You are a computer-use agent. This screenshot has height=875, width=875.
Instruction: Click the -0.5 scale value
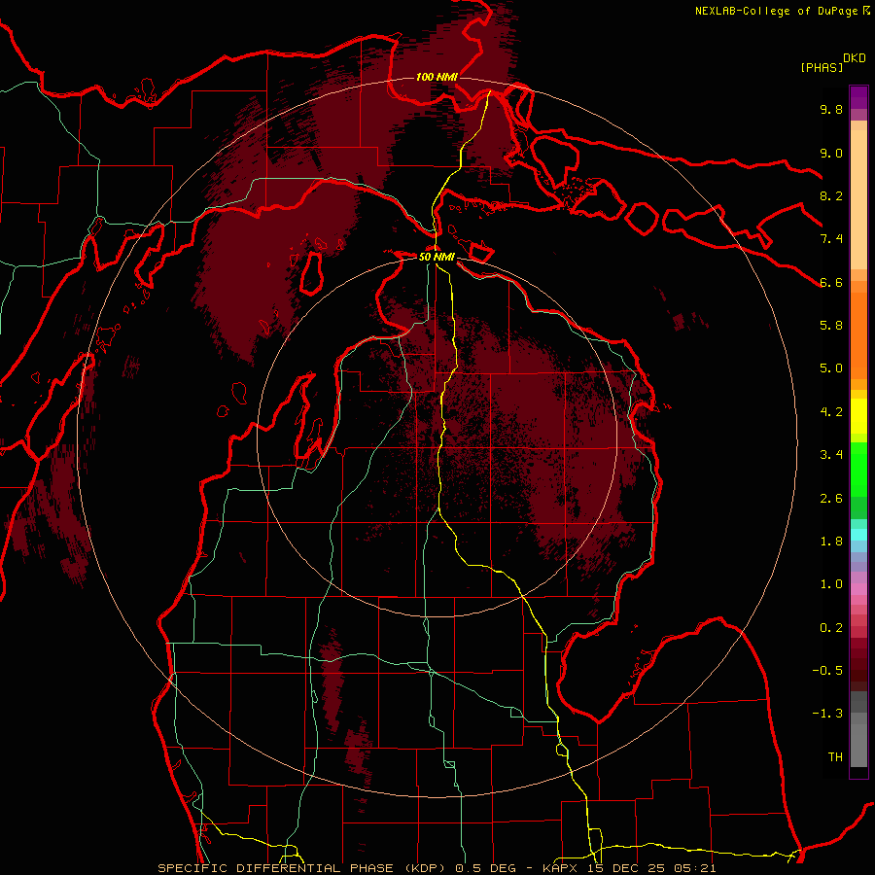(827, 671)
